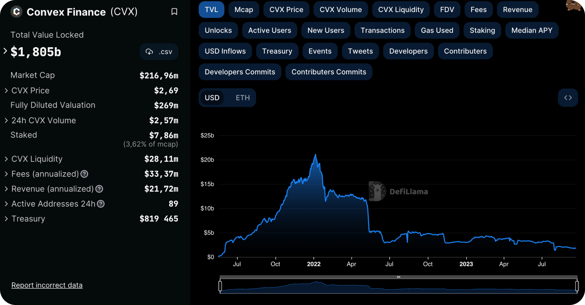Enable the Contributers Commits metric

[x=329, y=72]
